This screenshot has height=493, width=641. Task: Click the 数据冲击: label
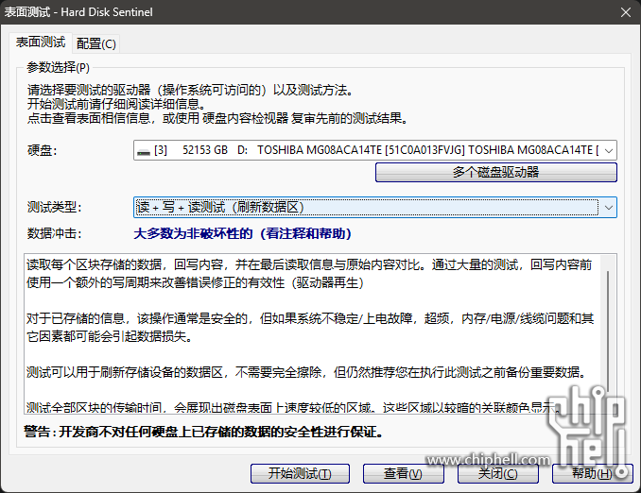tap(55, 233)
